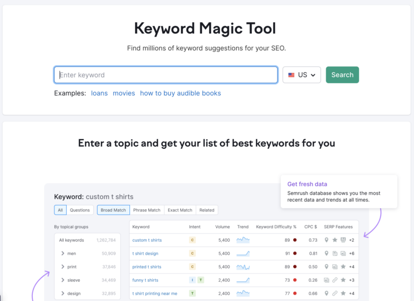Expand the 'men' topical group

(x=63, y=254)
